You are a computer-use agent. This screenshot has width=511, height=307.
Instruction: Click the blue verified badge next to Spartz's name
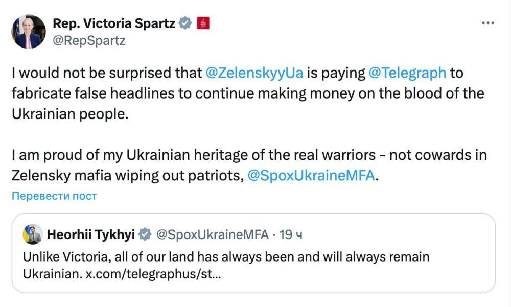(184, 22)
